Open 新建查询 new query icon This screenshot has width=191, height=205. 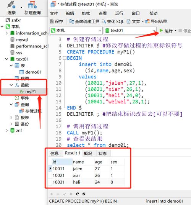[32, 5]
